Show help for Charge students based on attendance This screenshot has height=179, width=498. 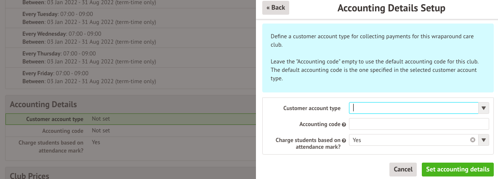[x=344, y=140]
